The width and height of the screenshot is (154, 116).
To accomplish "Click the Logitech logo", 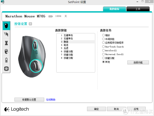I will pos(17,109).
